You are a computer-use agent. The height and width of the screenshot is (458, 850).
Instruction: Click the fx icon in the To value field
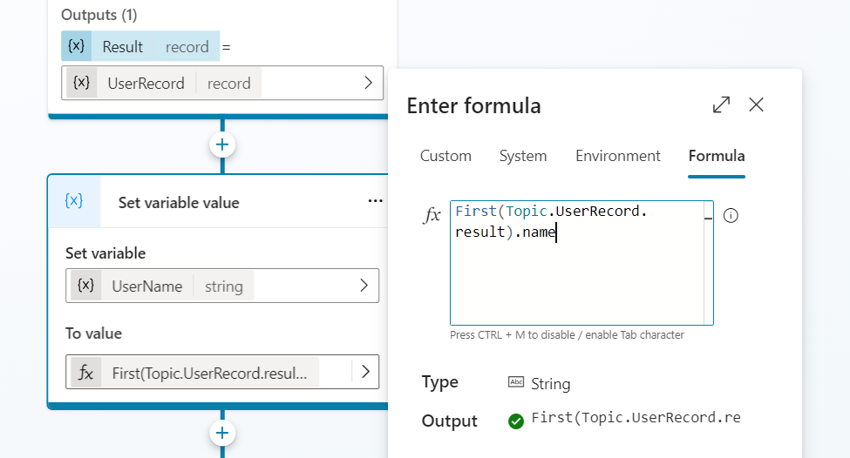click(x=85, y=373)
